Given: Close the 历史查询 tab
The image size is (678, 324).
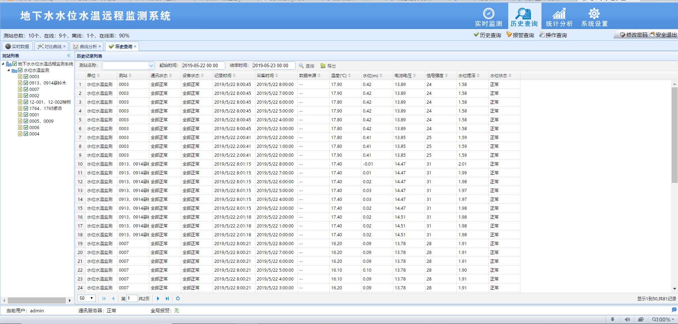Looking at the screenshot, I should pos(135,46).
